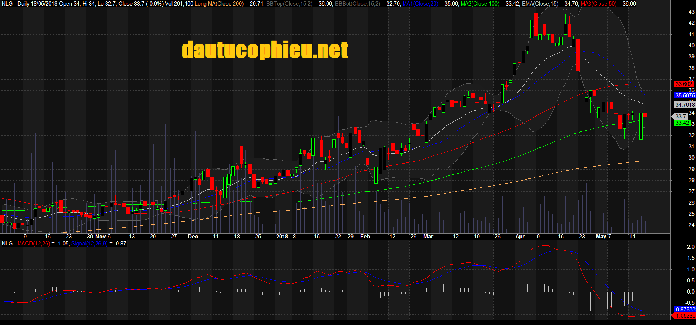Viewport: 696px width, 325px height.
Task: Click the Feb label on the date axis
Action: click(x=365, y=237)
